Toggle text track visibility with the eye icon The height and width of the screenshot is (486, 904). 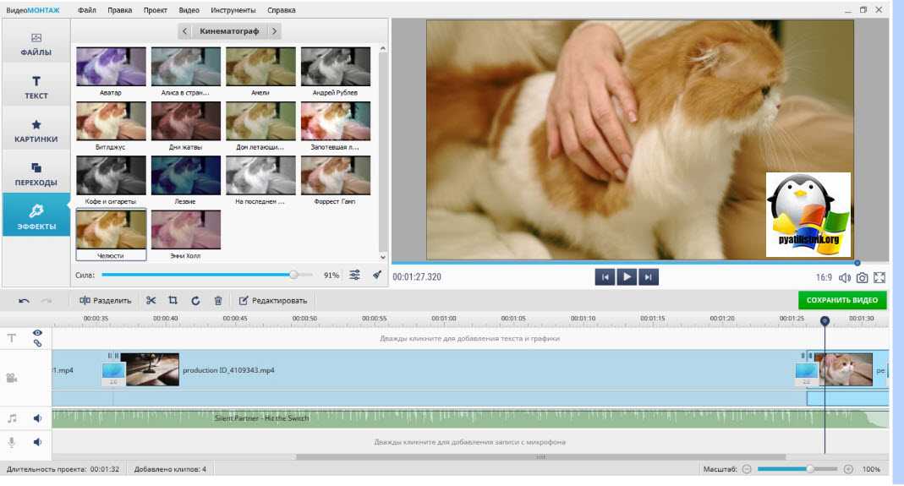pos(37,333)
